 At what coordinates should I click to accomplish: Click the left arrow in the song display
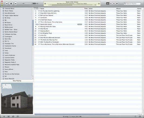[45, 4]
